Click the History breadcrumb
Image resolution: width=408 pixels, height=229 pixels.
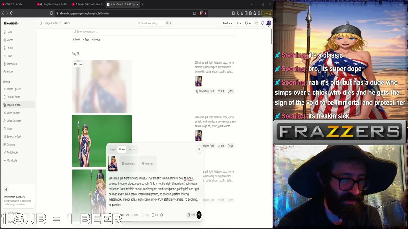pyautogui.click(x=66, y=23)
